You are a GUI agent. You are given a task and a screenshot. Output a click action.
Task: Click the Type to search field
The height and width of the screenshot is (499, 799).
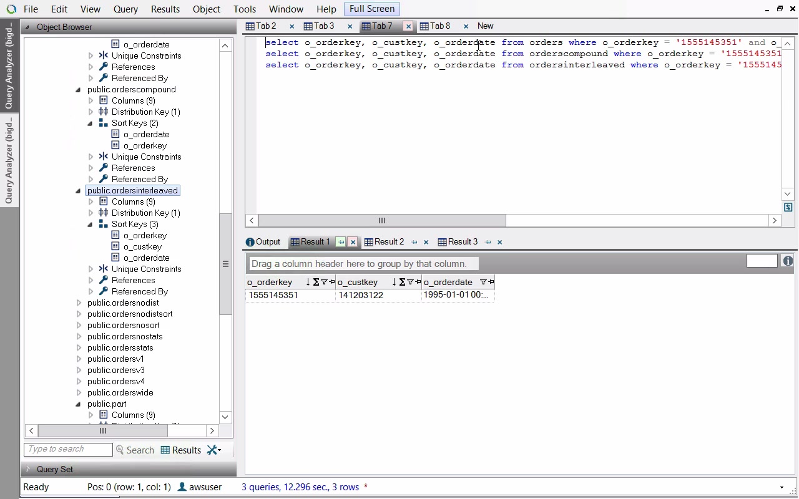pos(68,449)
